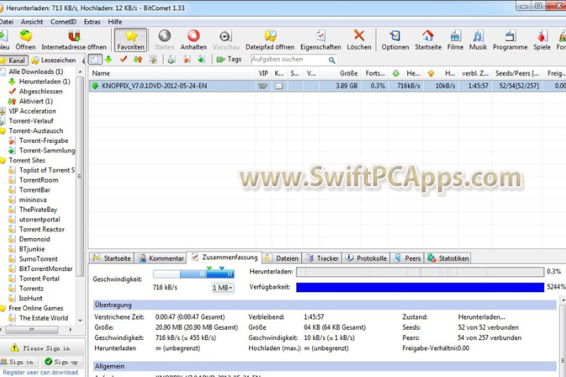Select Abgeschlossen in sidebar
566x377 pixels.
tap(40, 91)
